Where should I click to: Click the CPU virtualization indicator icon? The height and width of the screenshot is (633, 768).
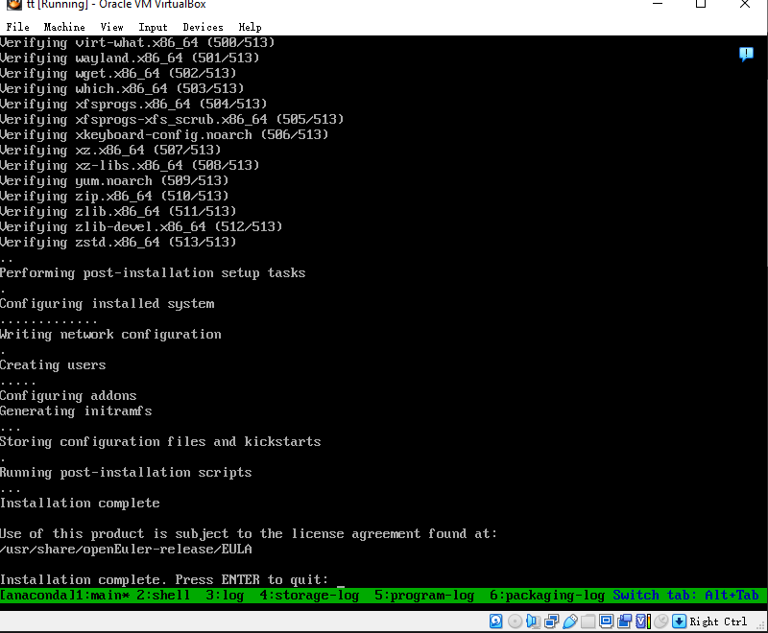pyautogui.click(x=642, y=621)
